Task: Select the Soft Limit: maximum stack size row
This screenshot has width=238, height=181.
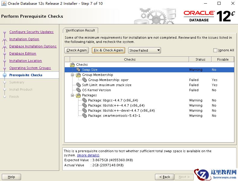Action: pos(149,85)
